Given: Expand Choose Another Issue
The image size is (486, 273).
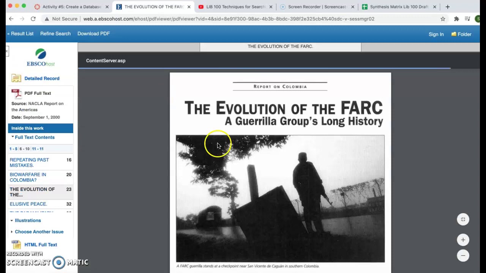Looking at the screenshot, I should tap(12, 232).
